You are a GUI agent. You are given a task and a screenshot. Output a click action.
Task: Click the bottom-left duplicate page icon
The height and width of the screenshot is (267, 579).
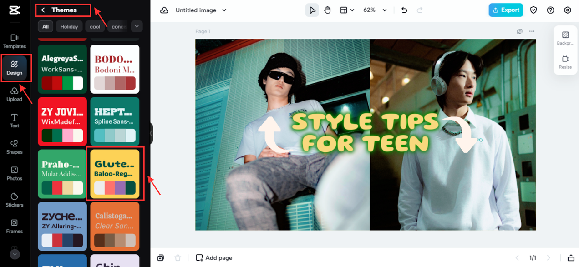161,258
